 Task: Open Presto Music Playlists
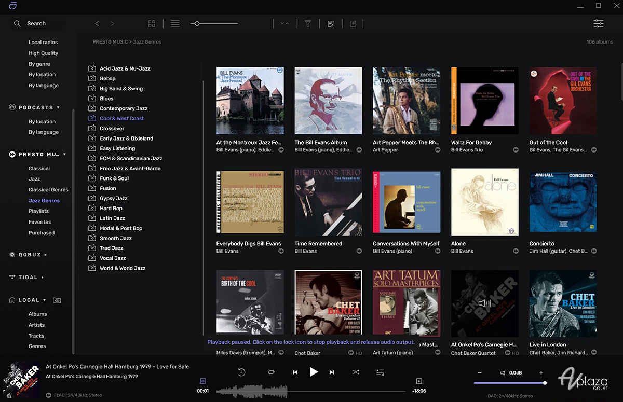38,211
